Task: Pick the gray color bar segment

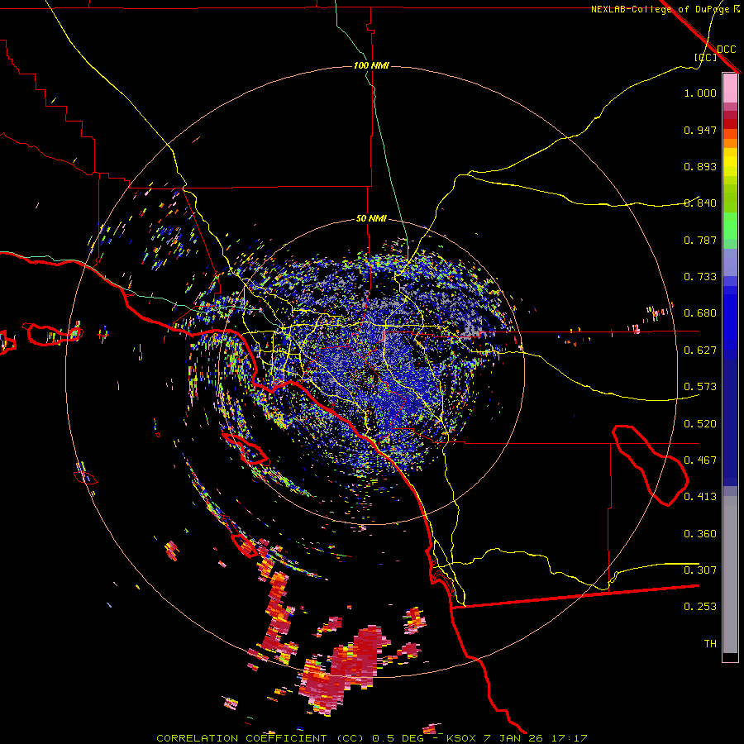Action: [x=730, y=575]
